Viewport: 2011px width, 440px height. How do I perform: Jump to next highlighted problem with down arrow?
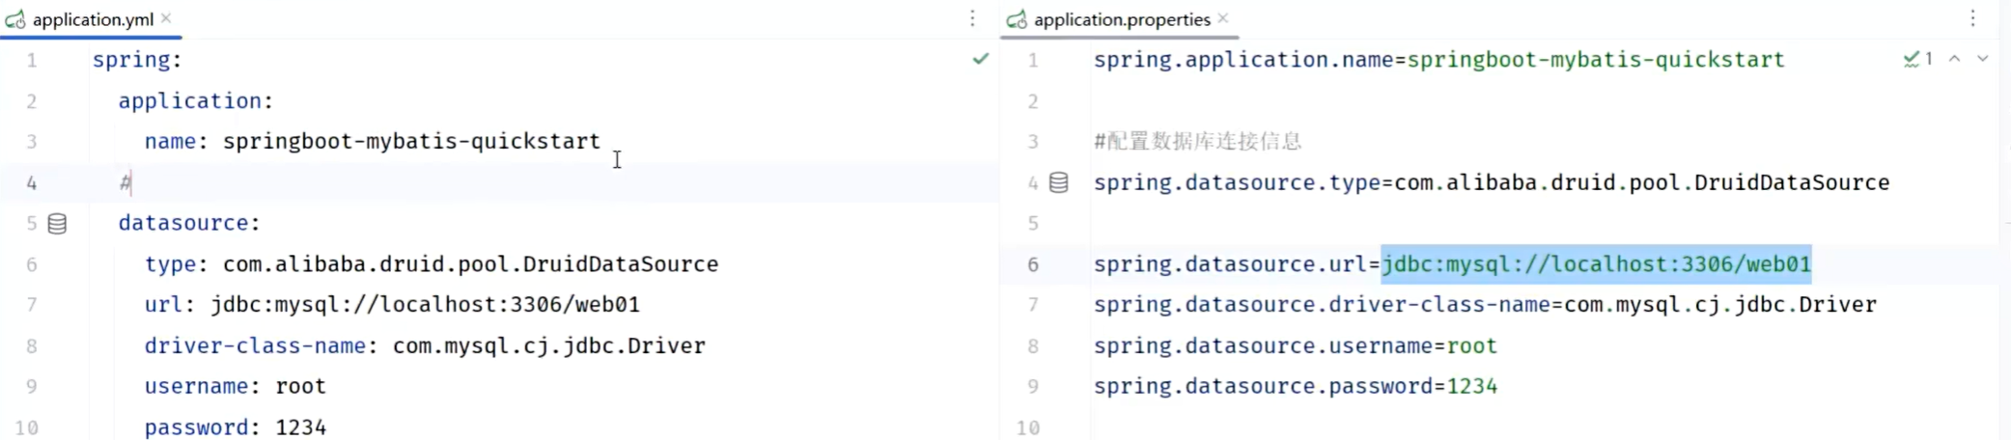pyautogui.click(x=1982, y=60)
